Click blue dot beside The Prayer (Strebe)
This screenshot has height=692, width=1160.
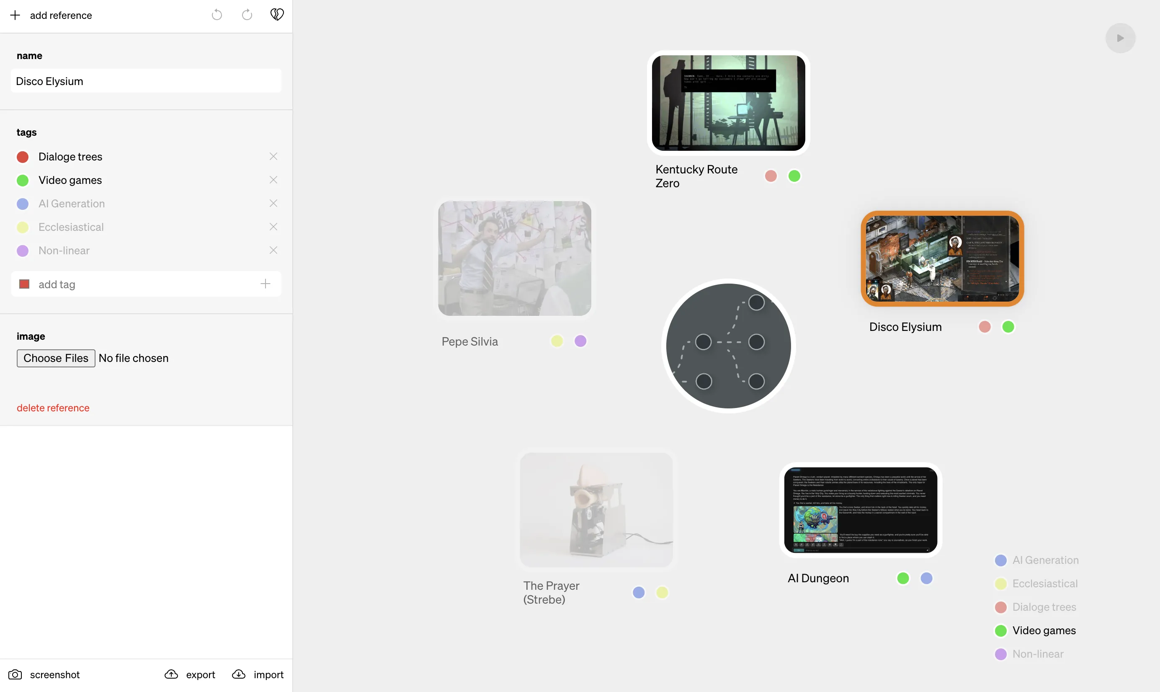pos(639,593)
